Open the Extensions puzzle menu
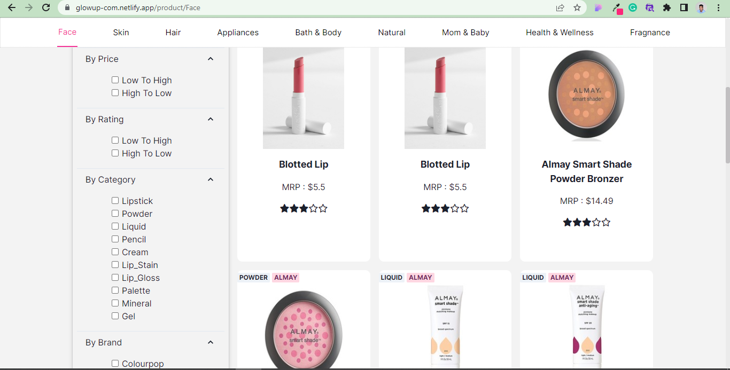Viewport: 730px width, 370px height. [x=666, y=8]
